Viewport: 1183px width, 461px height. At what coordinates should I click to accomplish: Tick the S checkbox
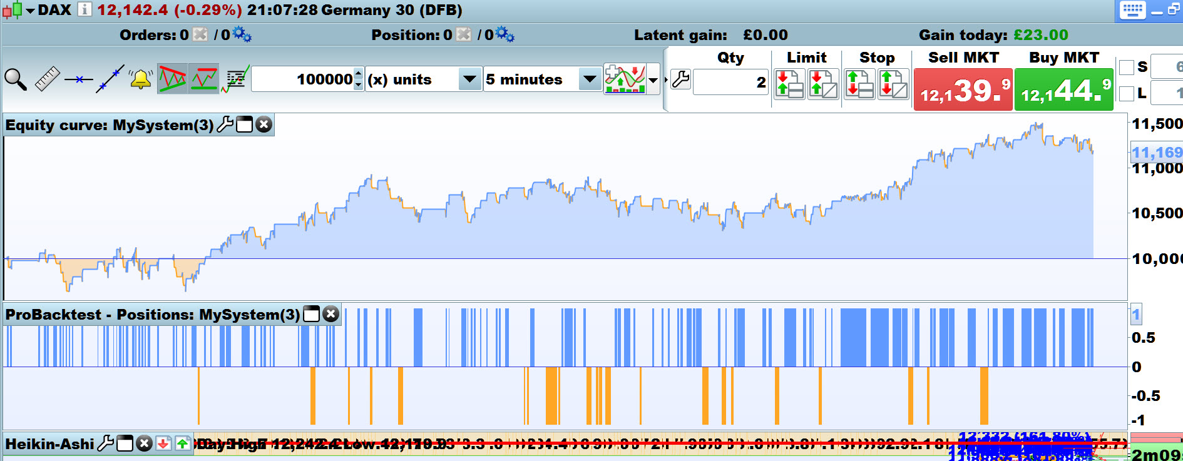pos(1127,67)
